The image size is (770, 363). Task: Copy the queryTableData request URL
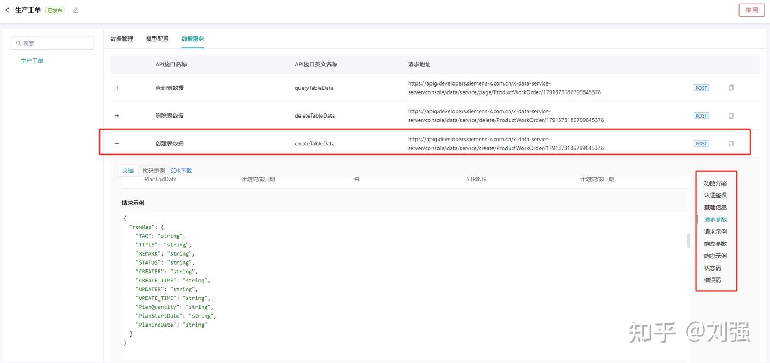(730, 88)
